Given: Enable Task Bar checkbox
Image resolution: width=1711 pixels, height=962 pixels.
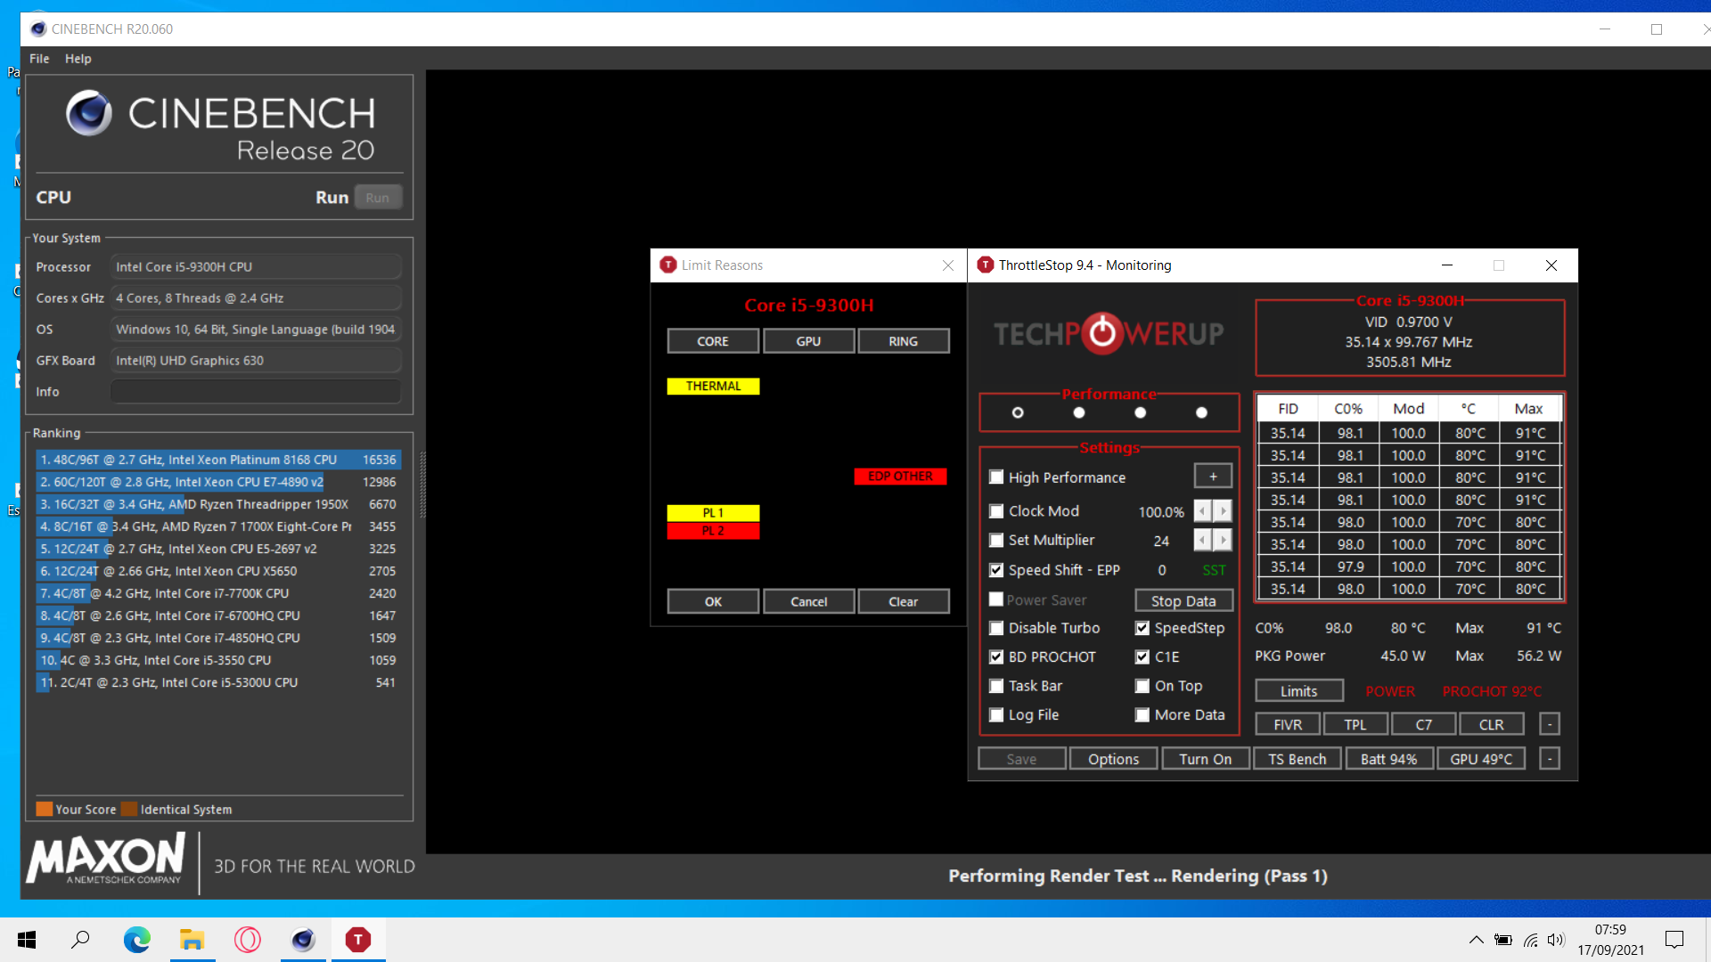Looking at the screenshot, I should tap(996, 686).
